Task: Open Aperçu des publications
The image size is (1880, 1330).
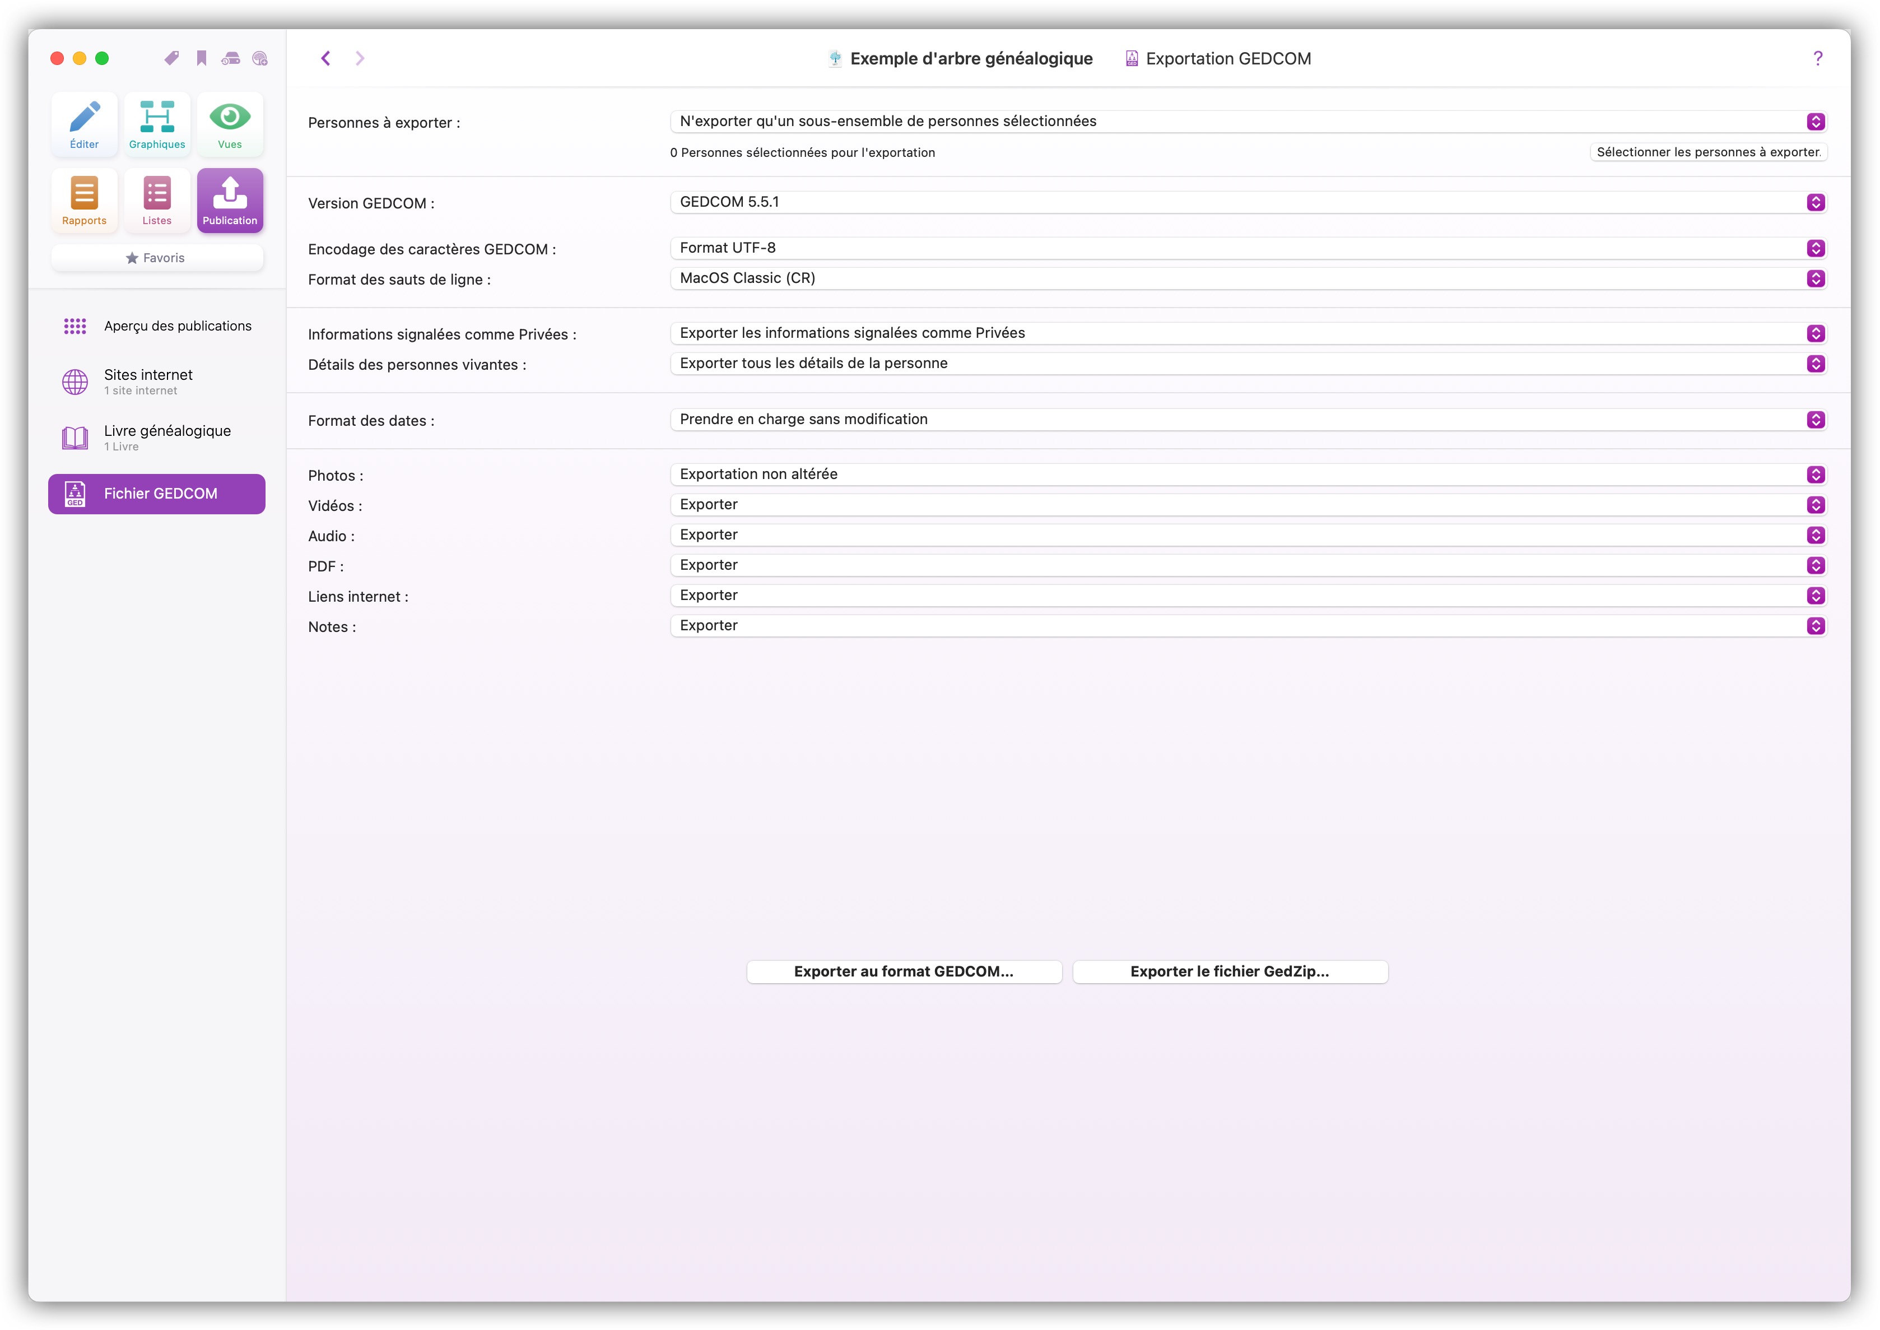Action: coord(157,326)
